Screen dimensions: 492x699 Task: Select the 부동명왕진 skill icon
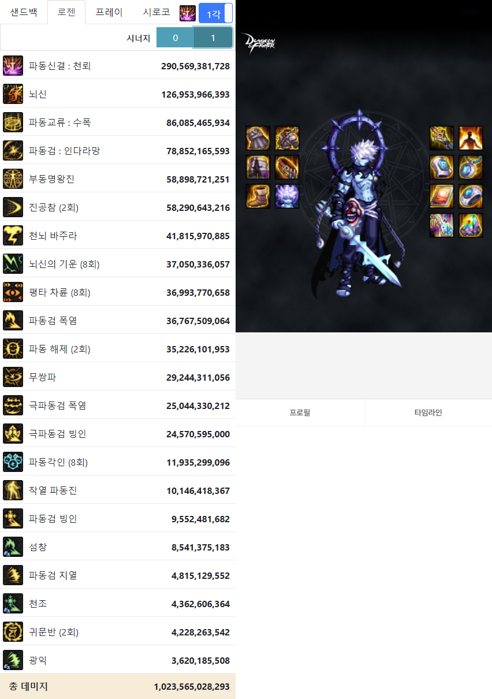click(x=13, y=179)
